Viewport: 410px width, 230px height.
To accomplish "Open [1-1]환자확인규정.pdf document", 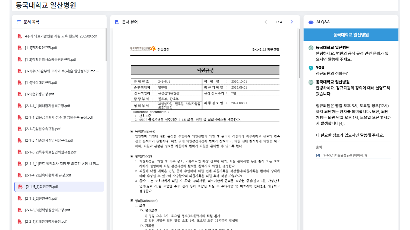I will [x=41, y=48].
